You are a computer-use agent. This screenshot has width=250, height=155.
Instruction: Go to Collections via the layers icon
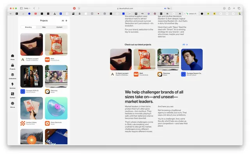(x=12, y=75)
